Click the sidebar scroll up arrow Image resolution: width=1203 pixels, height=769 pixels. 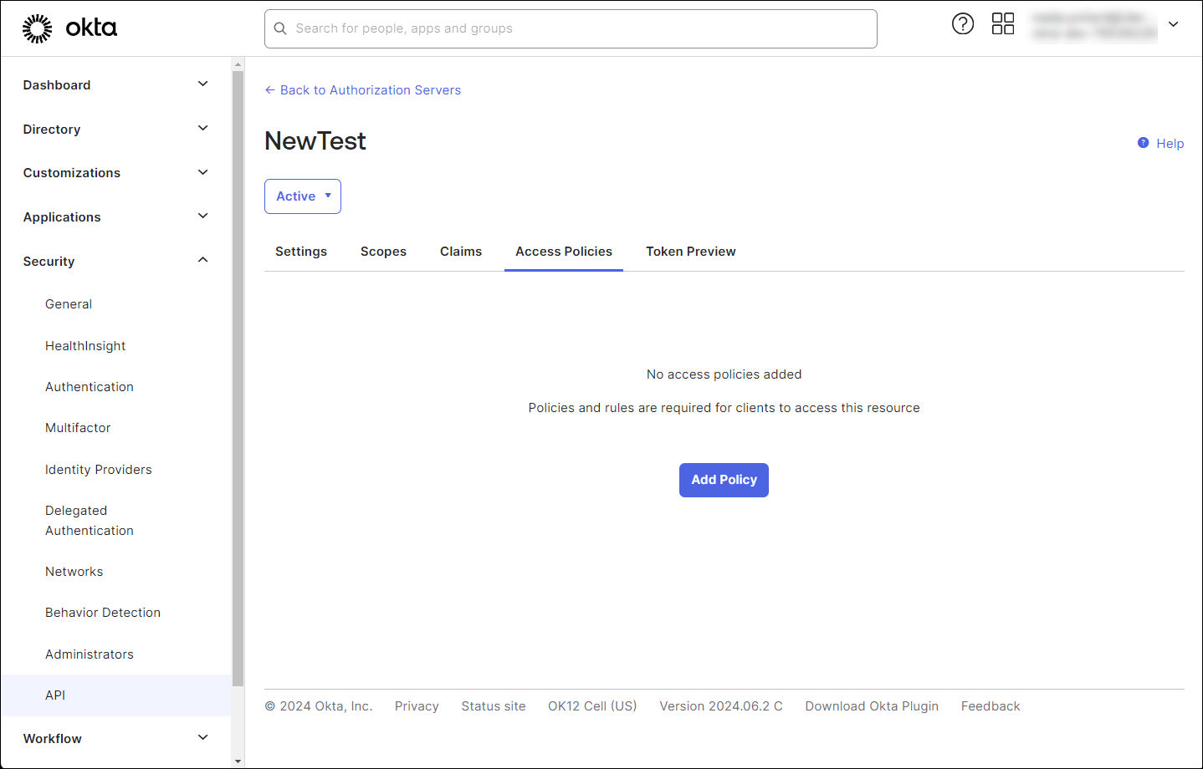(238, 64)
